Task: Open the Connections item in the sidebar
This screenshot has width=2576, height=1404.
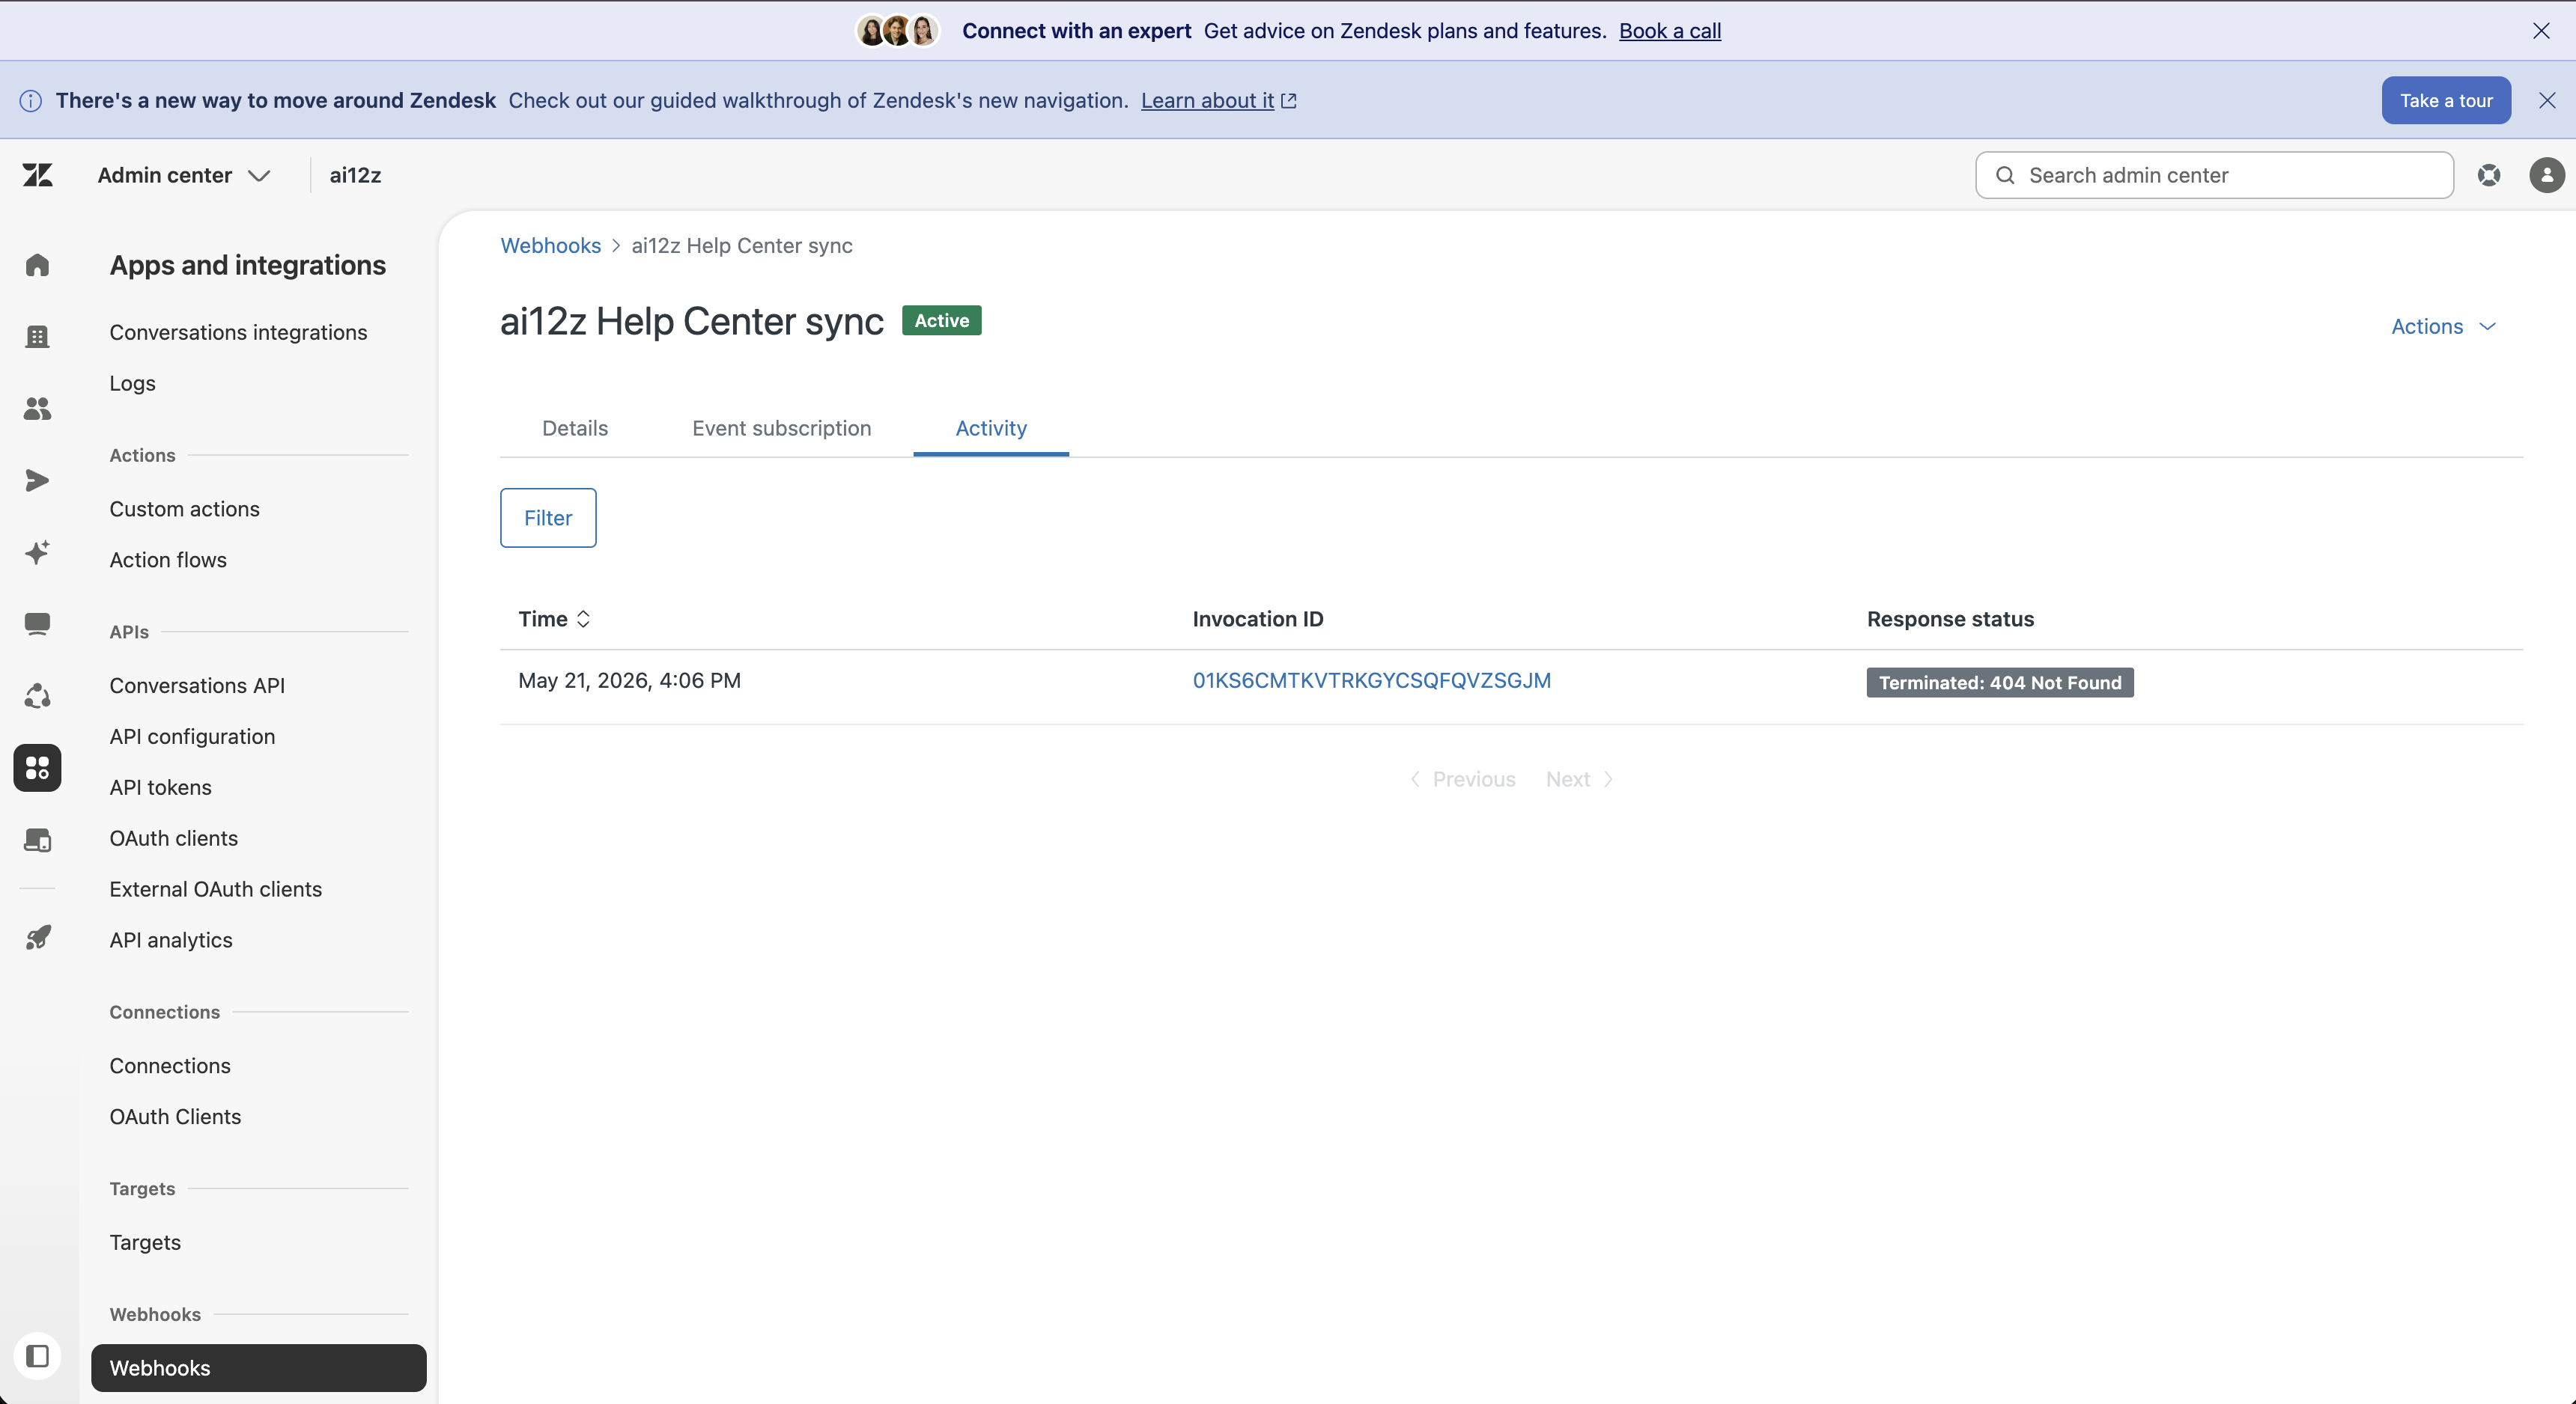Action: [x=169, y=1066]
